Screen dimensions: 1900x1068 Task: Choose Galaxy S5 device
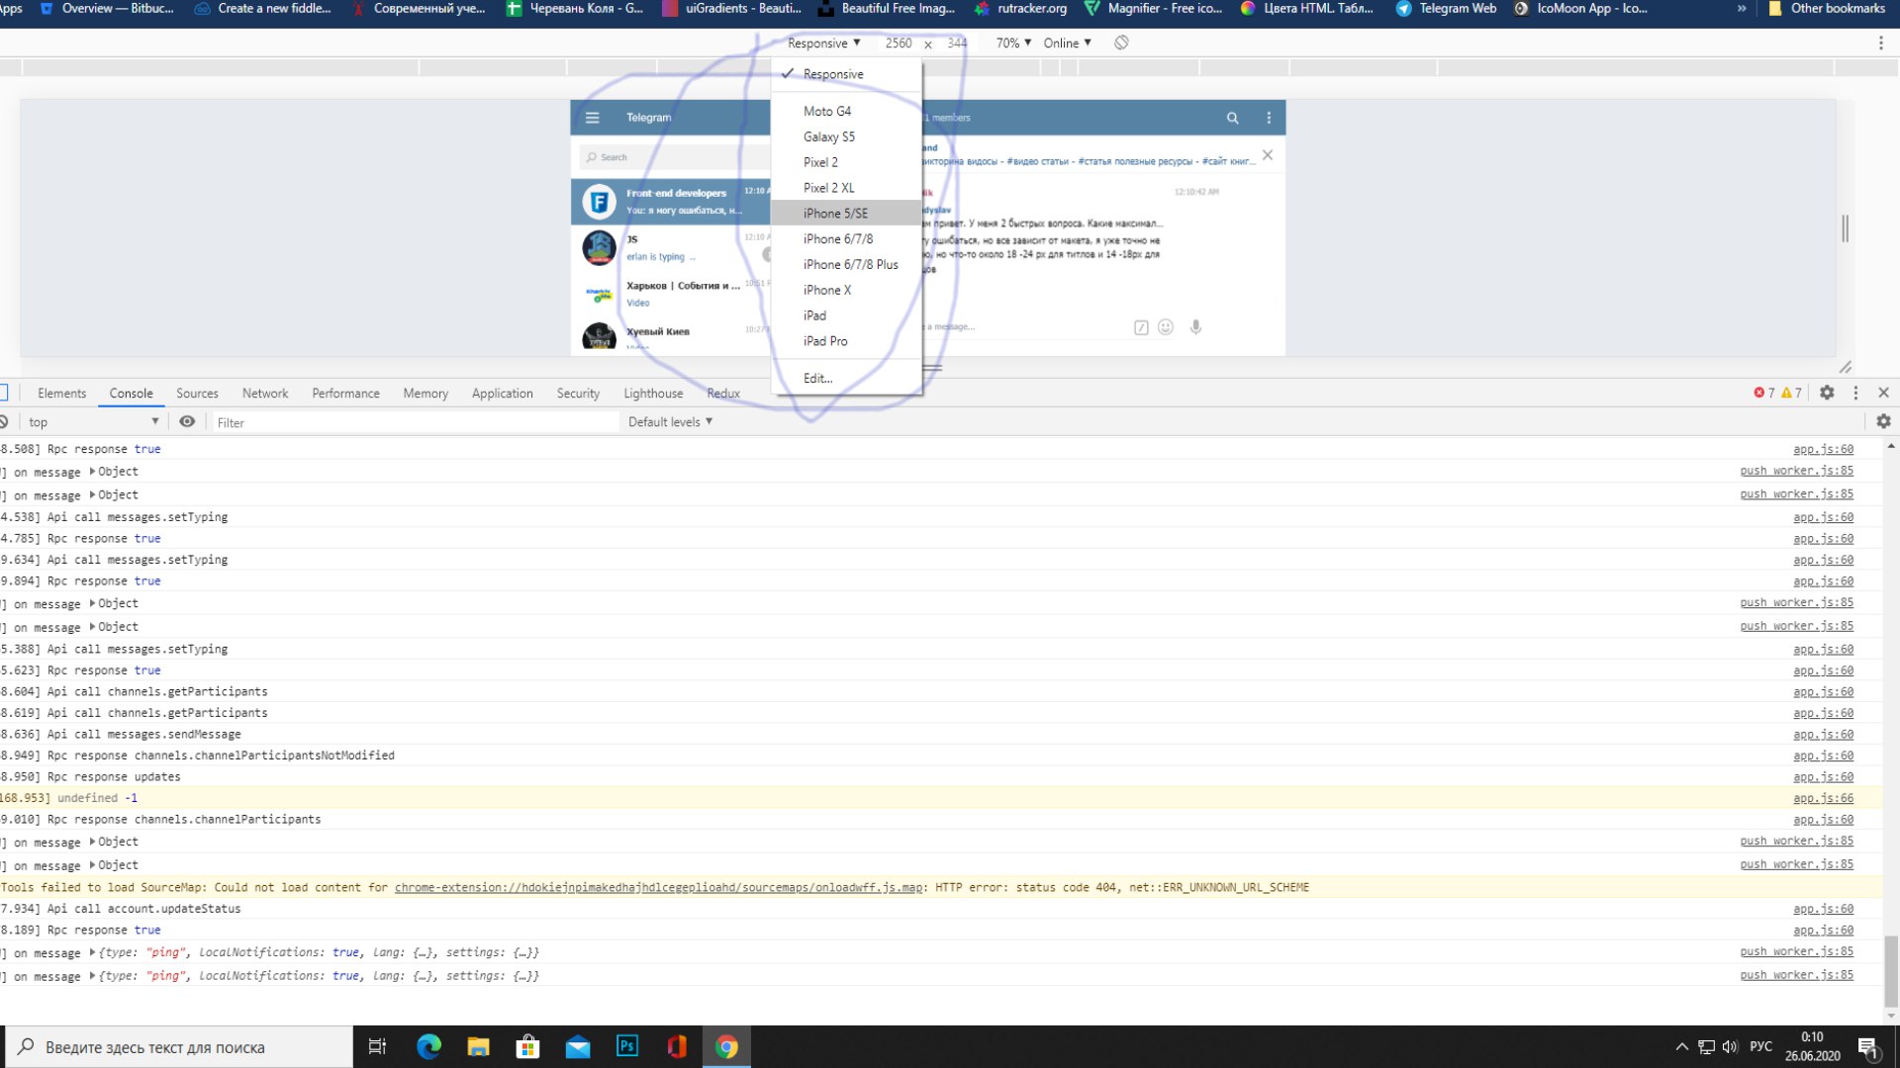pos(847,136)
